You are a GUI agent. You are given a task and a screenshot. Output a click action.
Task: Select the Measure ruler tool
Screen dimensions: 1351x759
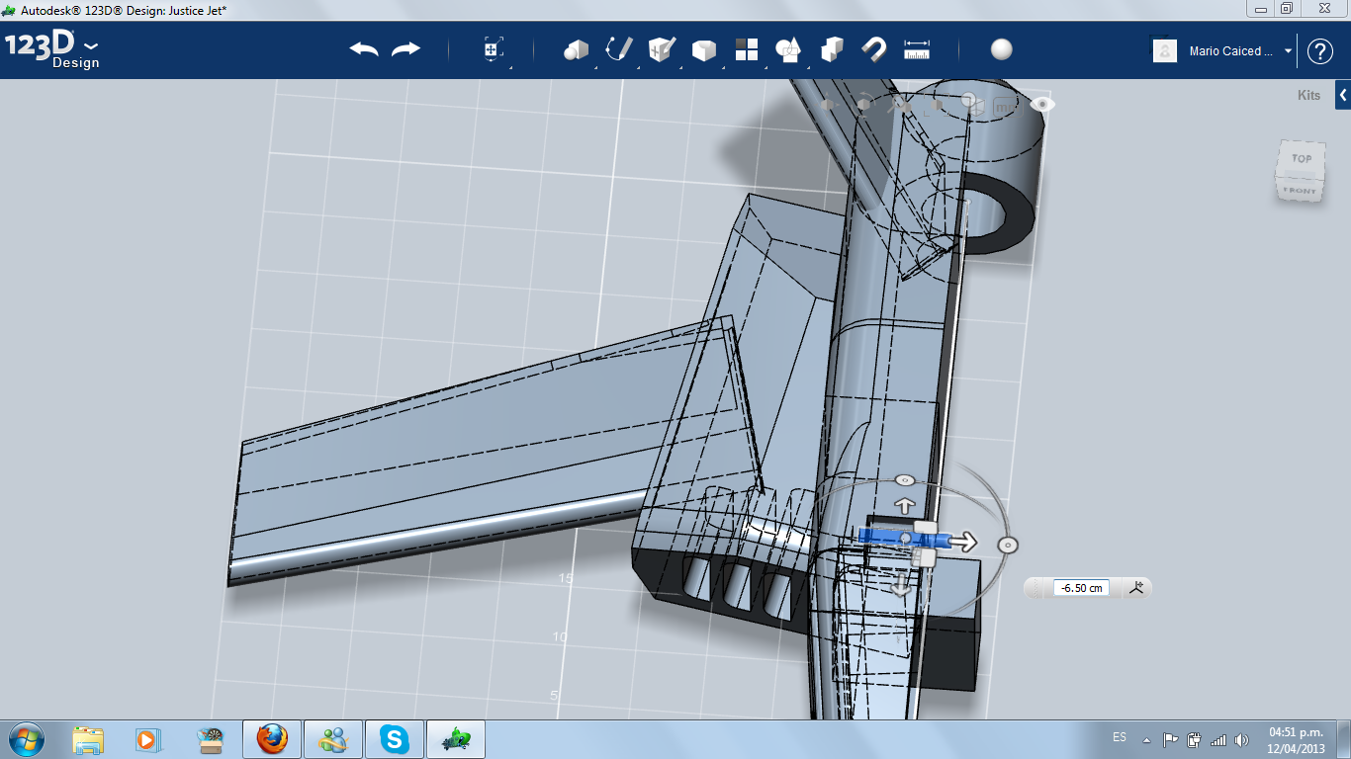(x=917, y=49)
